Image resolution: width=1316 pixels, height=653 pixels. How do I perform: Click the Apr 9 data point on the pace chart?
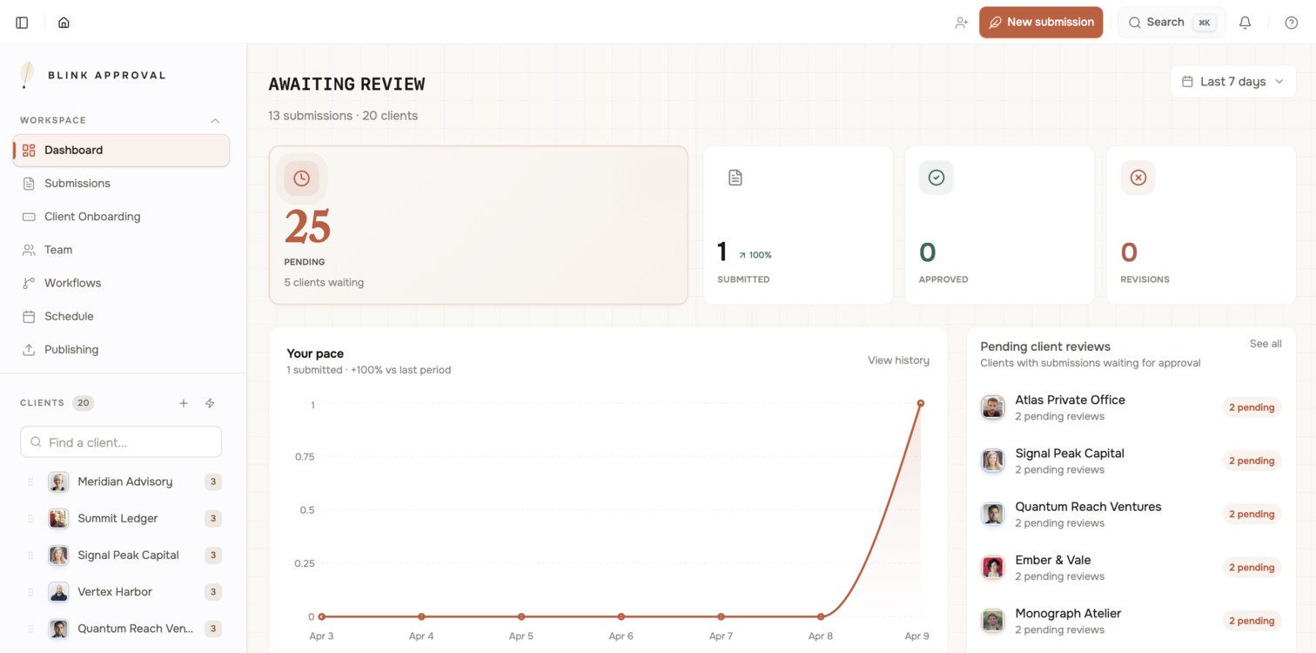click(920, 403)
